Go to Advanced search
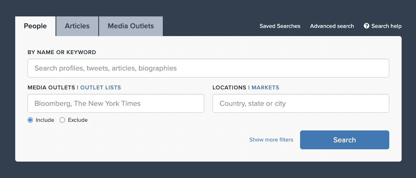 tap(332, 26)
